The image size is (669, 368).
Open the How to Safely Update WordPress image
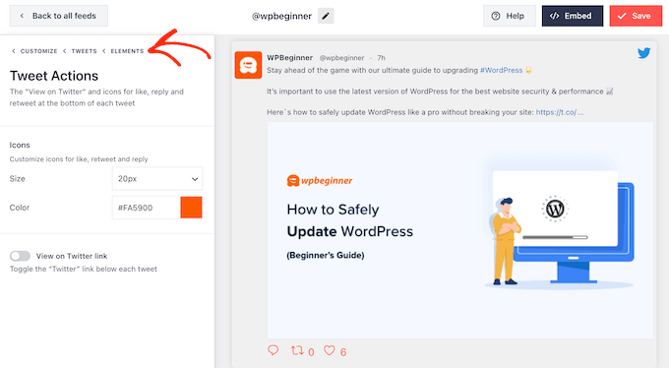tap(460, 230)
